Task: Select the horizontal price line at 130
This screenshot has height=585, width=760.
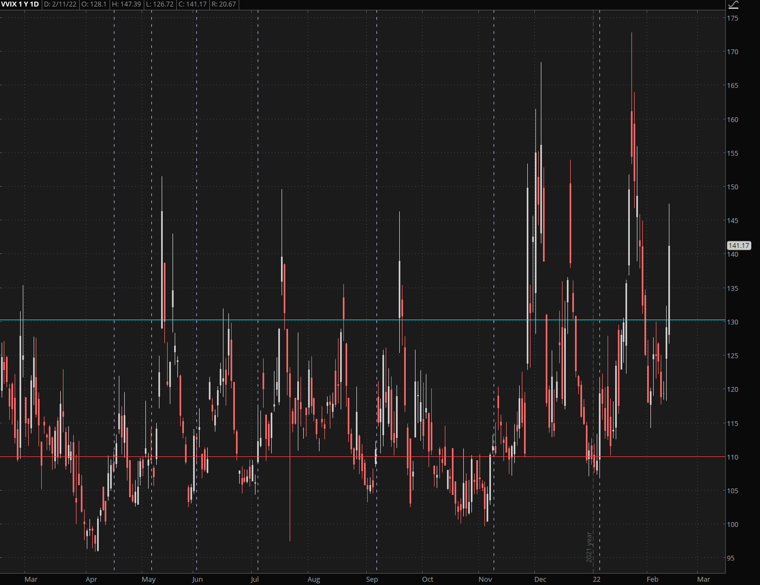Action: (x=362, y=320)
